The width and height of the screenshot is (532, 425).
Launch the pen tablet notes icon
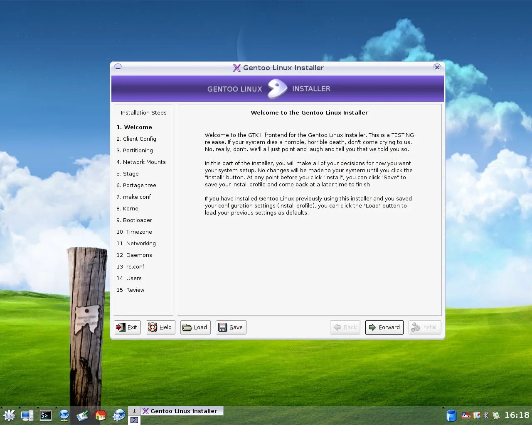click(x=82, y=415)
